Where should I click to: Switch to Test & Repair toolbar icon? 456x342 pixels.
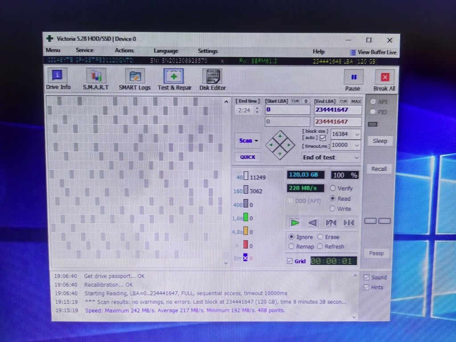point(174,77)
